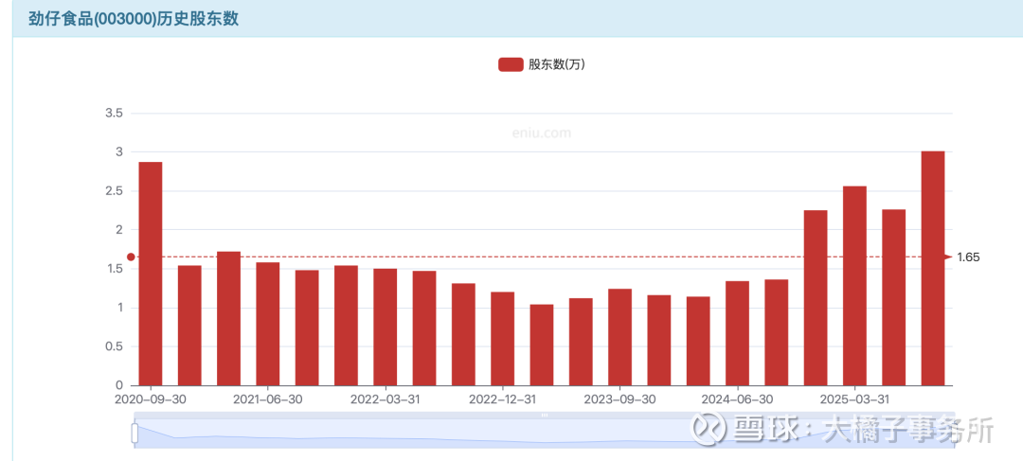Select the bar above the 2020-09-30 label
The height and width of the screenshot is (461, 1023).
[x=150, y=274]
